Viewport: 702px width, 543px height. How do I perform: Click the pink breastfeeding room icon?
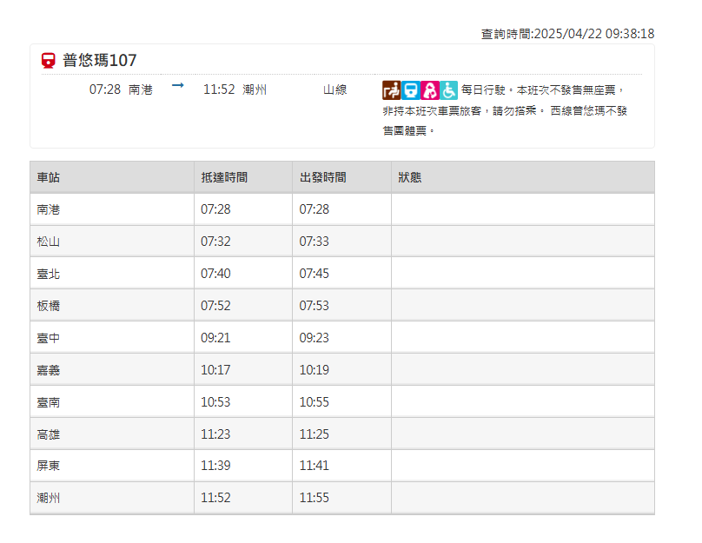430,90
